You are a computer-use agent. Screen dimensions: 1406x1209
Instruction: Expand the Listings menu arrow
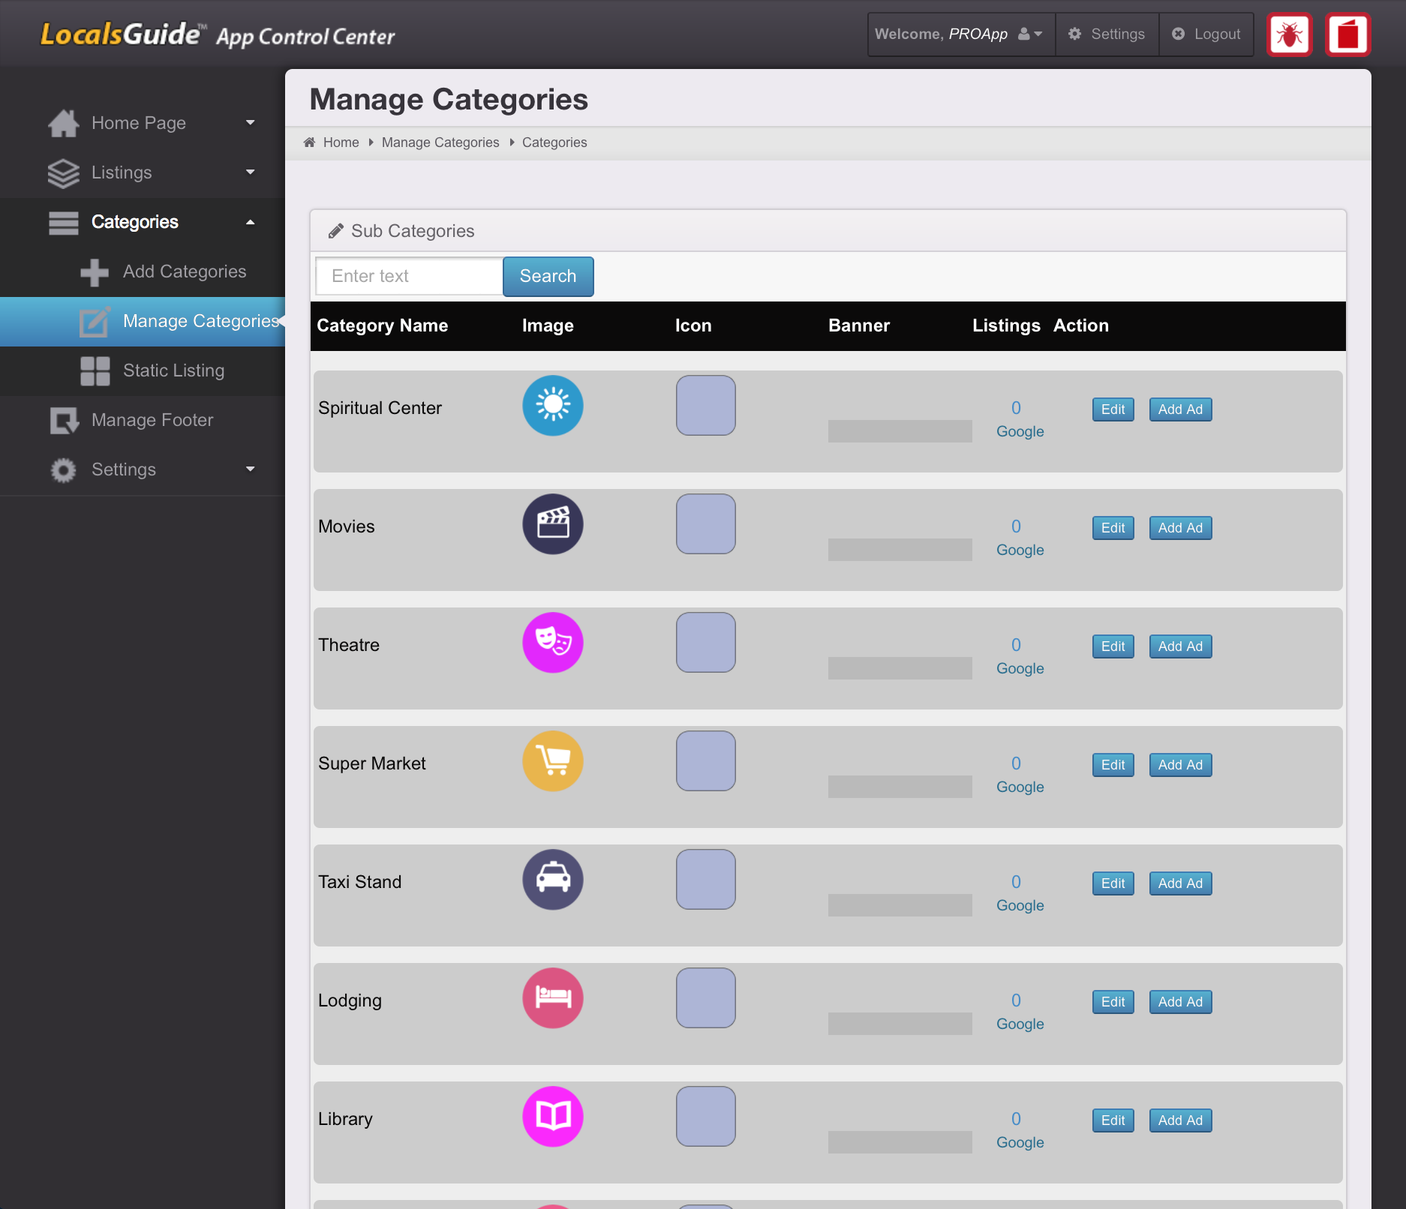click(x=251, y=172)
